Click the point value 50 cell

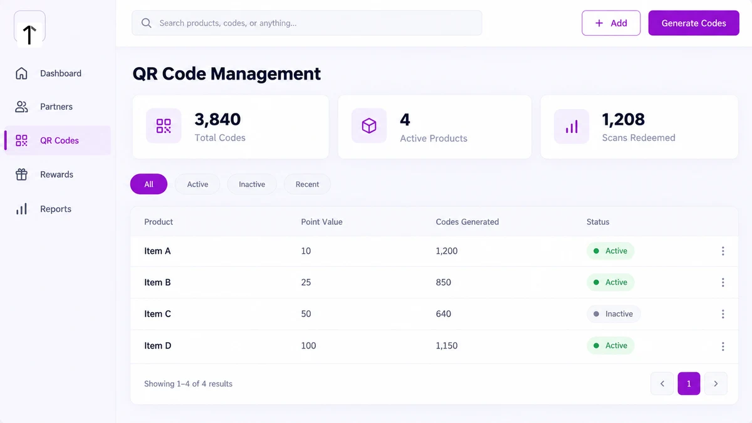tap(306, 314)
